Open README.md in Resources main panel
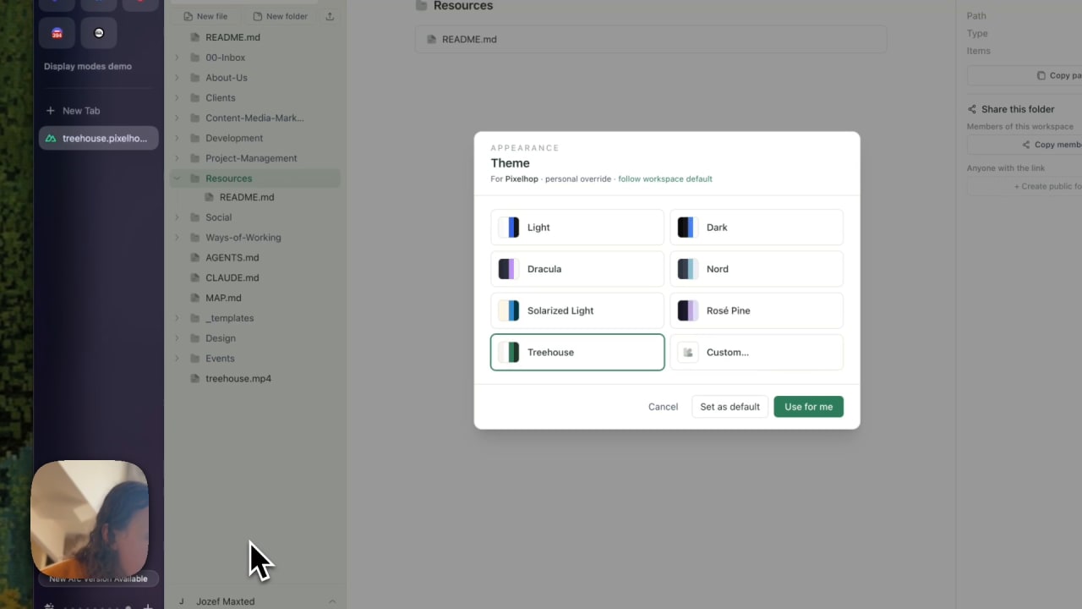Screen dimensions: 1082x609 [651, 40]
